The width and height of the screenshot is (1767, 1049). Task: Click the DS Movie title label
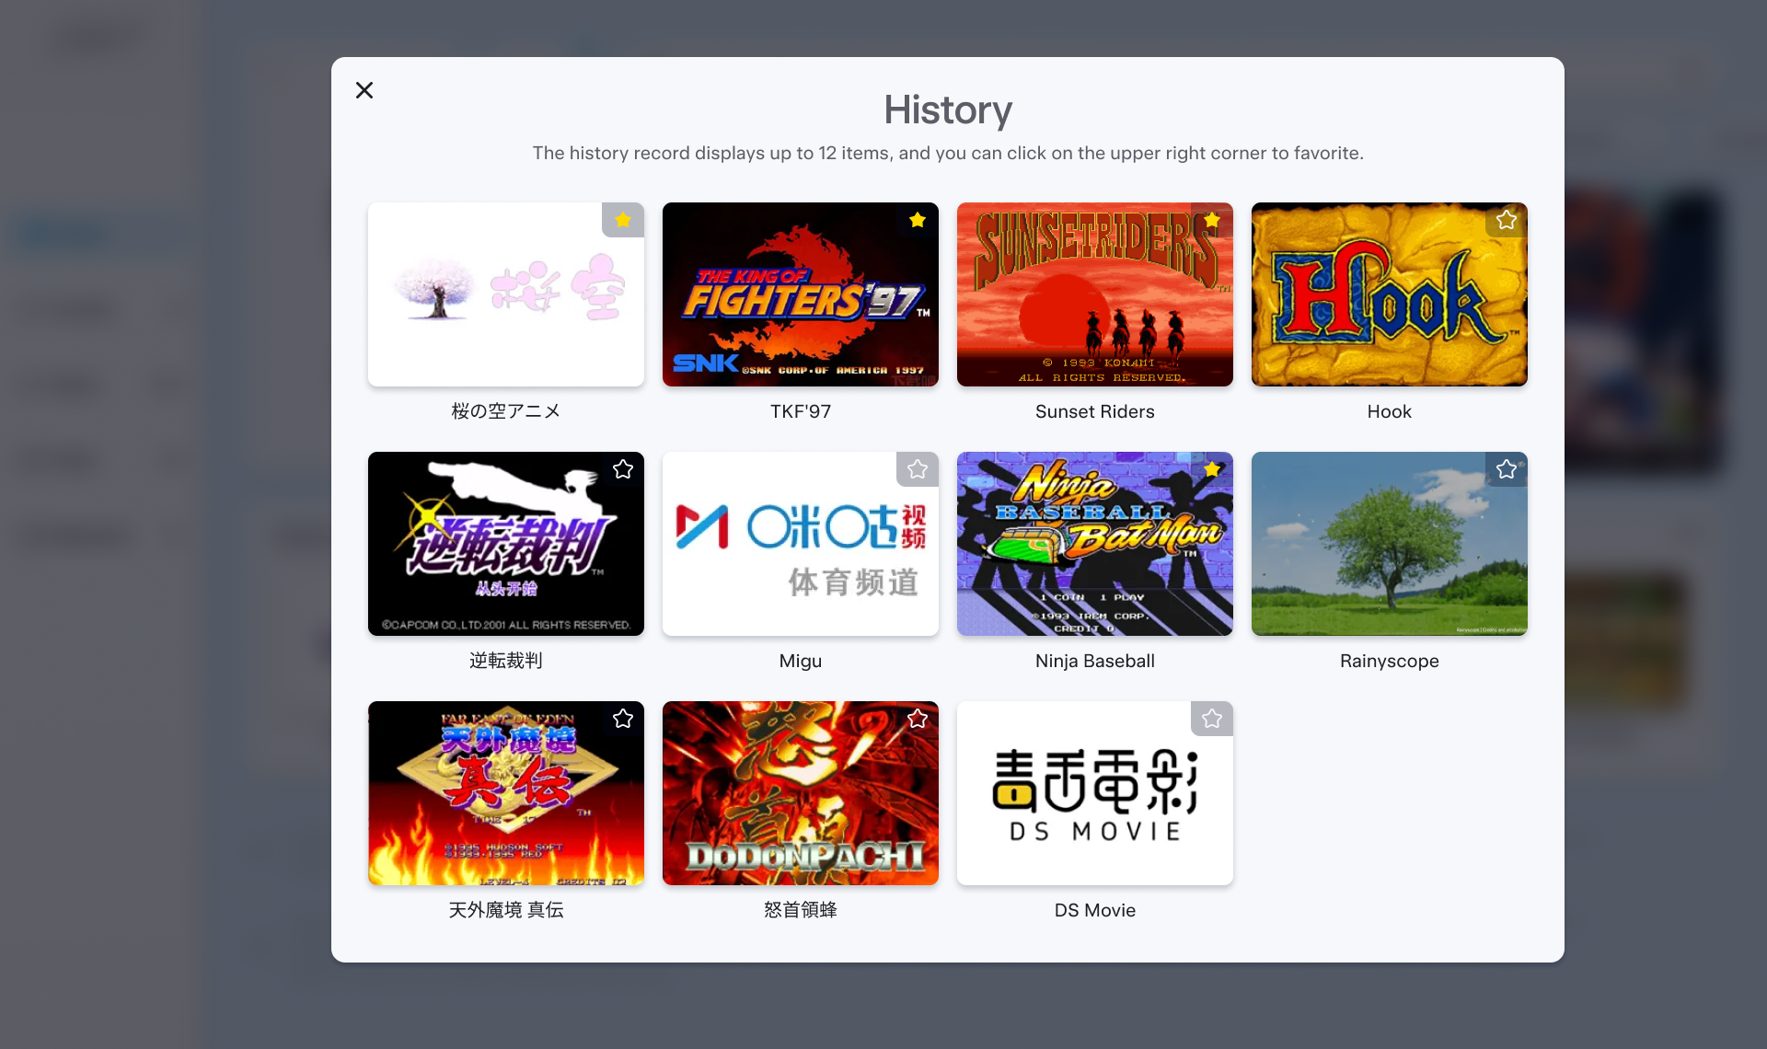click(1095, 910)
